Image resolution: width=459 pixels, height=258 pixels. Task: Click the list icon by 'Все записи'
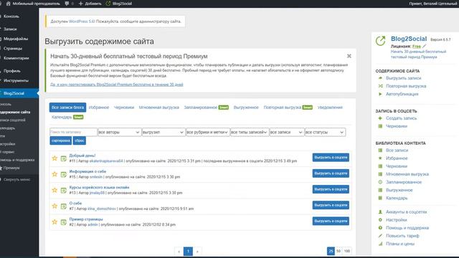(x=380, y=150)
